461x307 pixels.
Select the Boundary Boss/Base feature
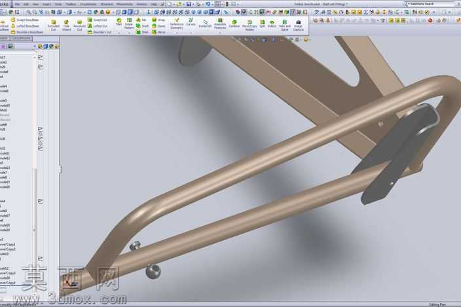(27, 32)
